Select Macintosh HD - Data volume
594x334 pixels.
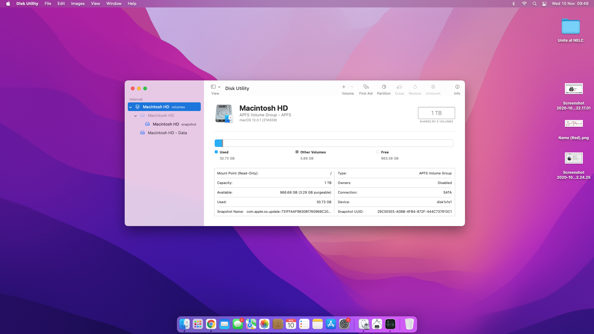(x=167, y=133)
